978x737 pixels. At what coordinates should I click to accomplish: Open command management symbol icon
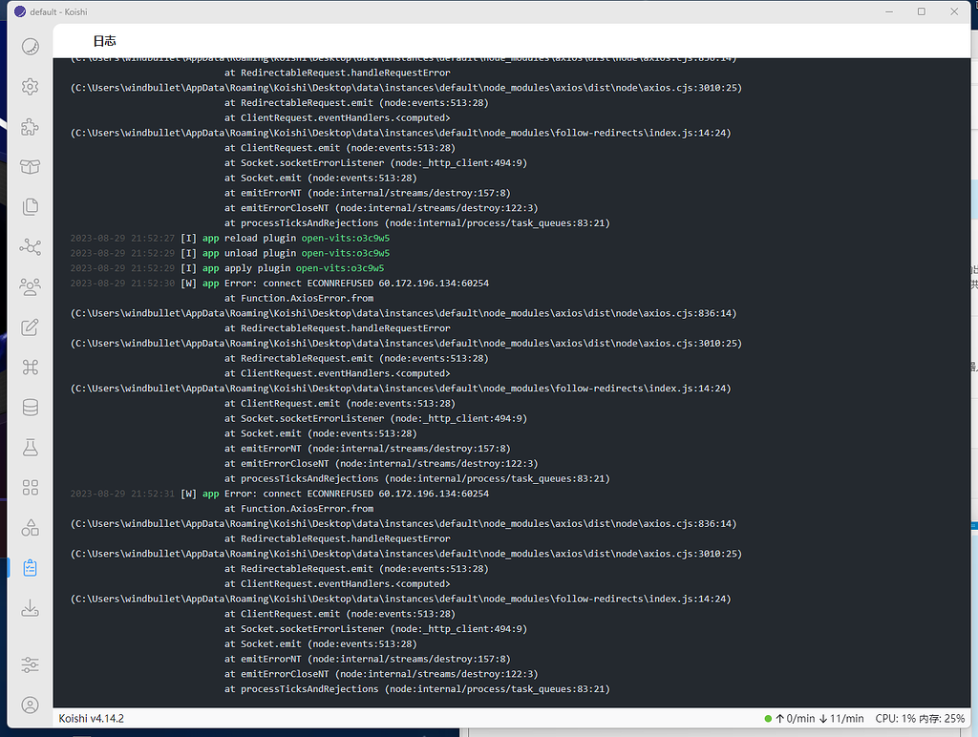point(30,368)
